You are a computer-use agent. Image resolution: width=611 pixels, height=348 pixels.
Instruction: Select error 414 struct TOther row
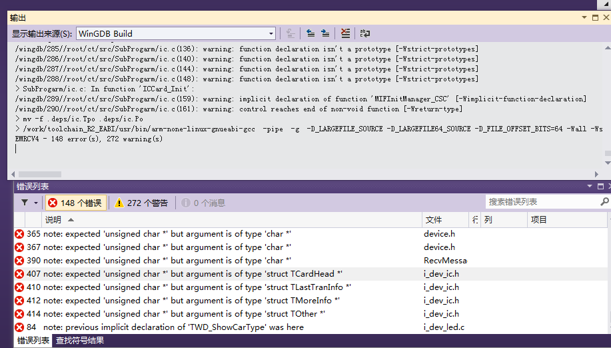pos(310,314)
